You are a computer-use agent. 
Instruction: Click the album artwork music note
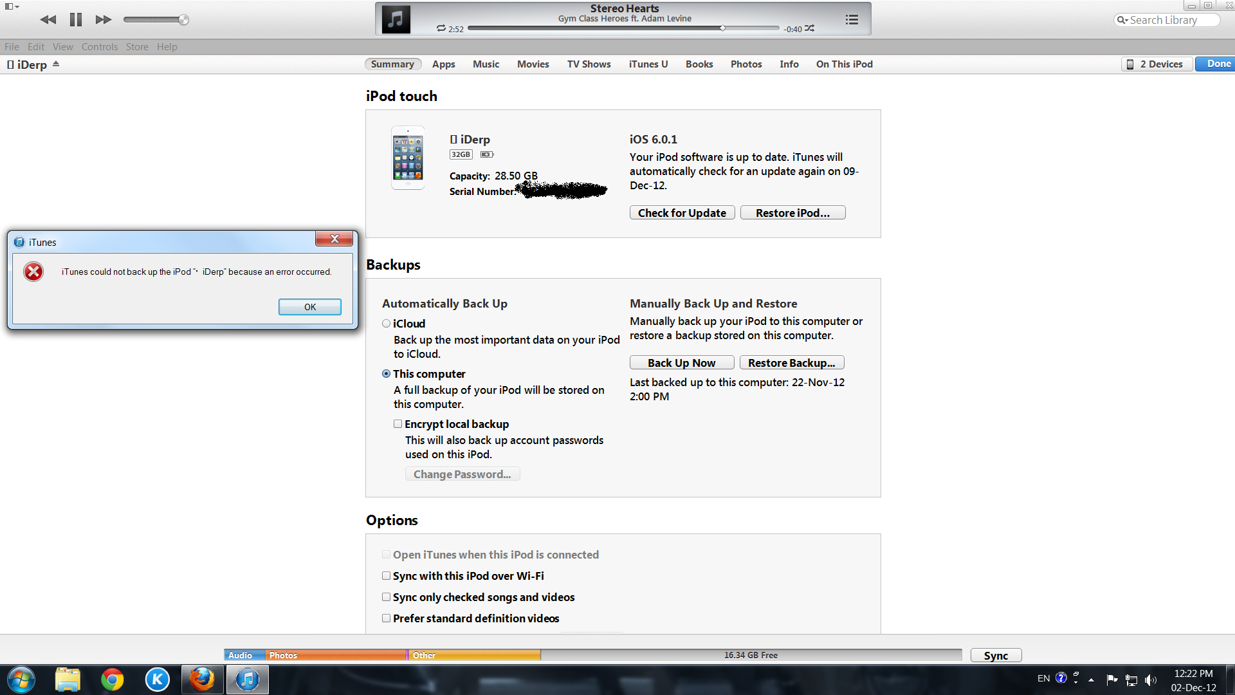click(396, 19)
